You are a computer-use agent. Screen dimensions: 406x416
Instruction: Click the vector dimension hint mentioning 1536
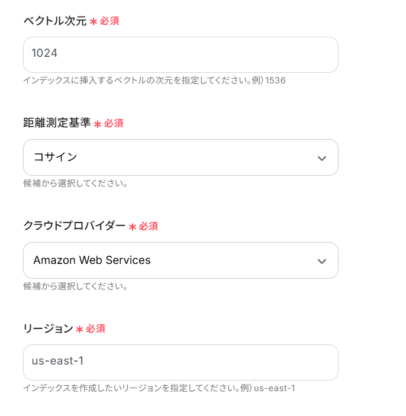154,80
